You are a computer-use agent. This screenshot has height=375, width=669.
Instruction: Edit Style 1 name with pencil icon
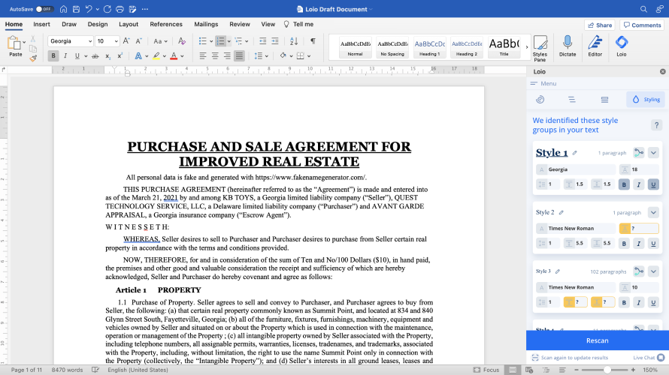575,153
